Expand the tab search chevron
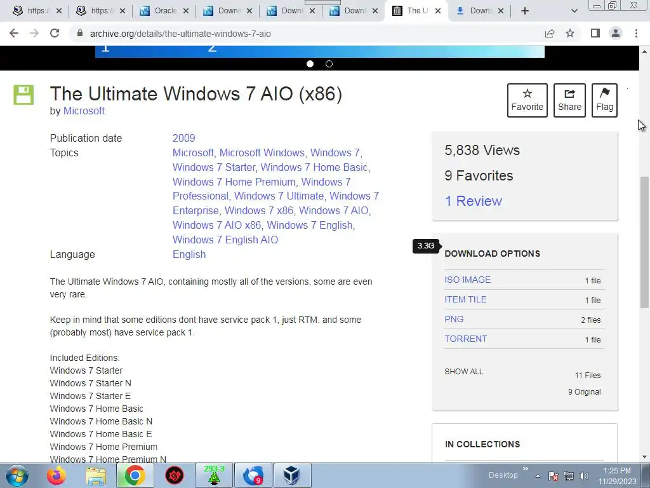This screenshot has height=488, width=650. tap(574, 11)
